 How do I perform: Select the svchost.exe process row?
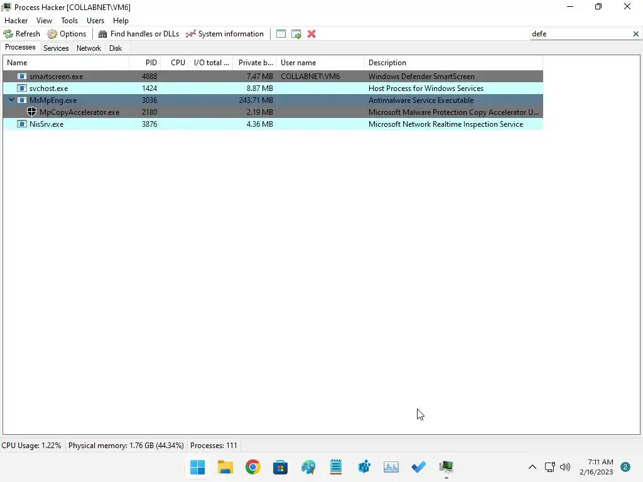(273, 88)
